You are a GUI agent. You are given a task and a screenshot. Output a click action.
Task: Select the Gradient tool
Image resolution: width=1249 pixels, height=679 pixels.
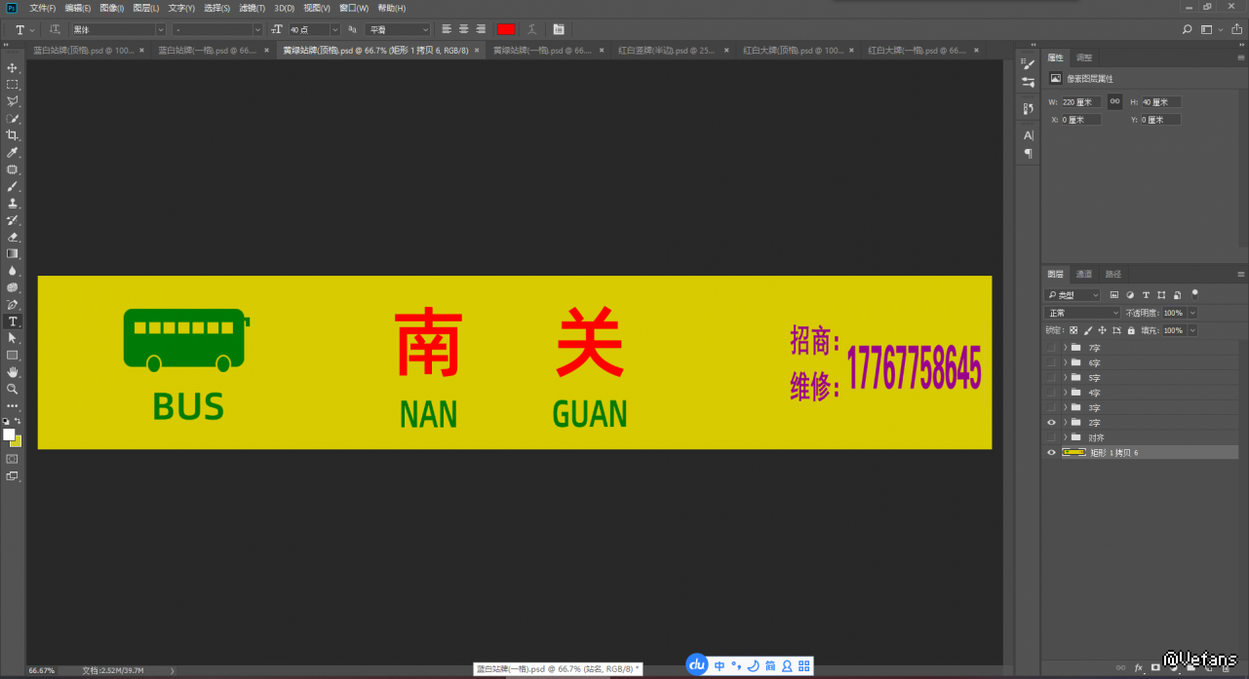(x=13, y=253)
